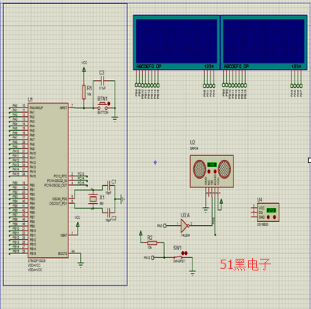Click the right red dot above SW1

point(186,253)
